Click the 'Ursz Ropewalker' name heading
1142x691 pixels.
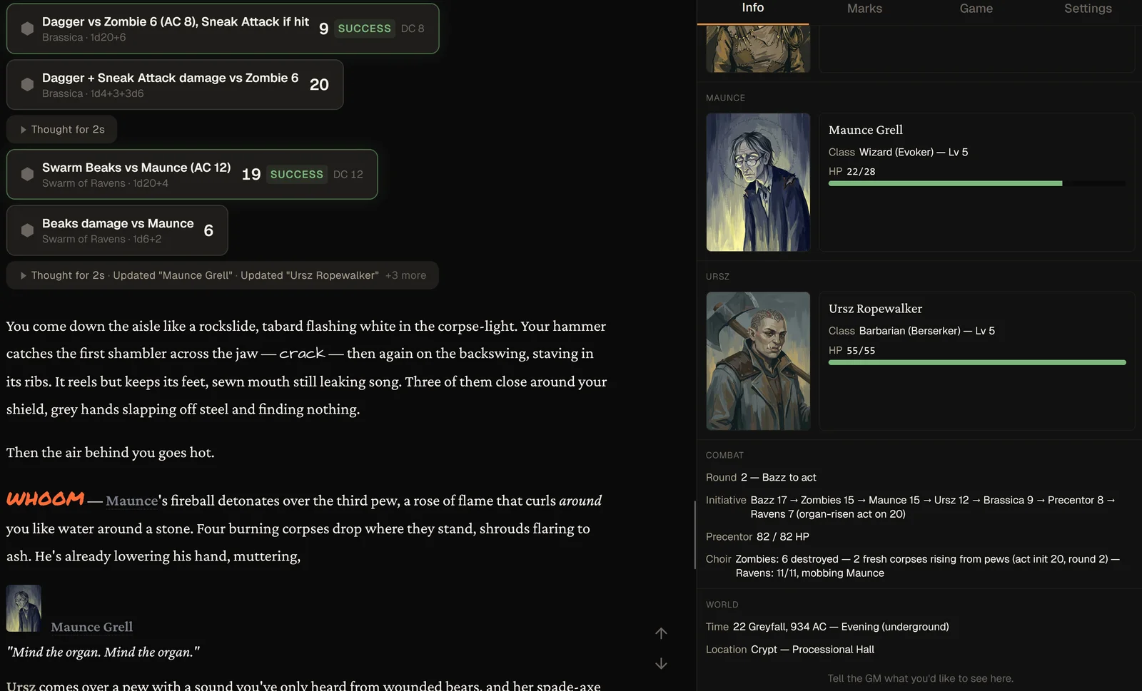(875, 309)
